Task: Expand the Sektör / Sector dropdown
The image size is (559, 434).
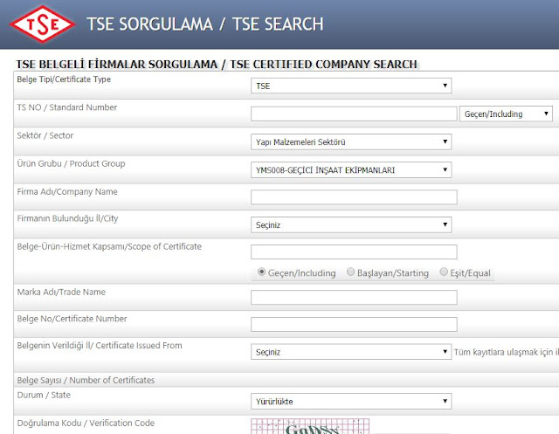Action: pyautogui.click(x=351, y=141)
